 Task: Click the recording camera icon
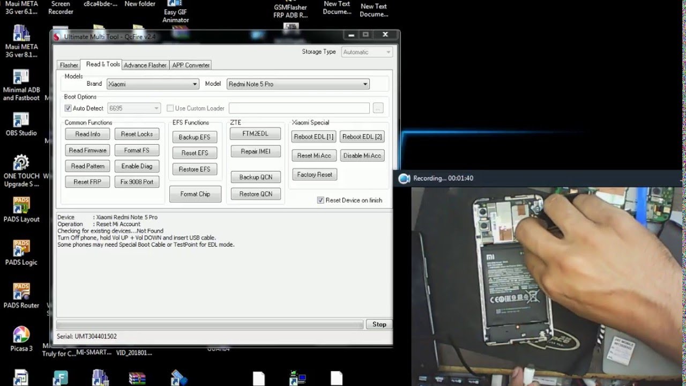(x=404, y=179)
